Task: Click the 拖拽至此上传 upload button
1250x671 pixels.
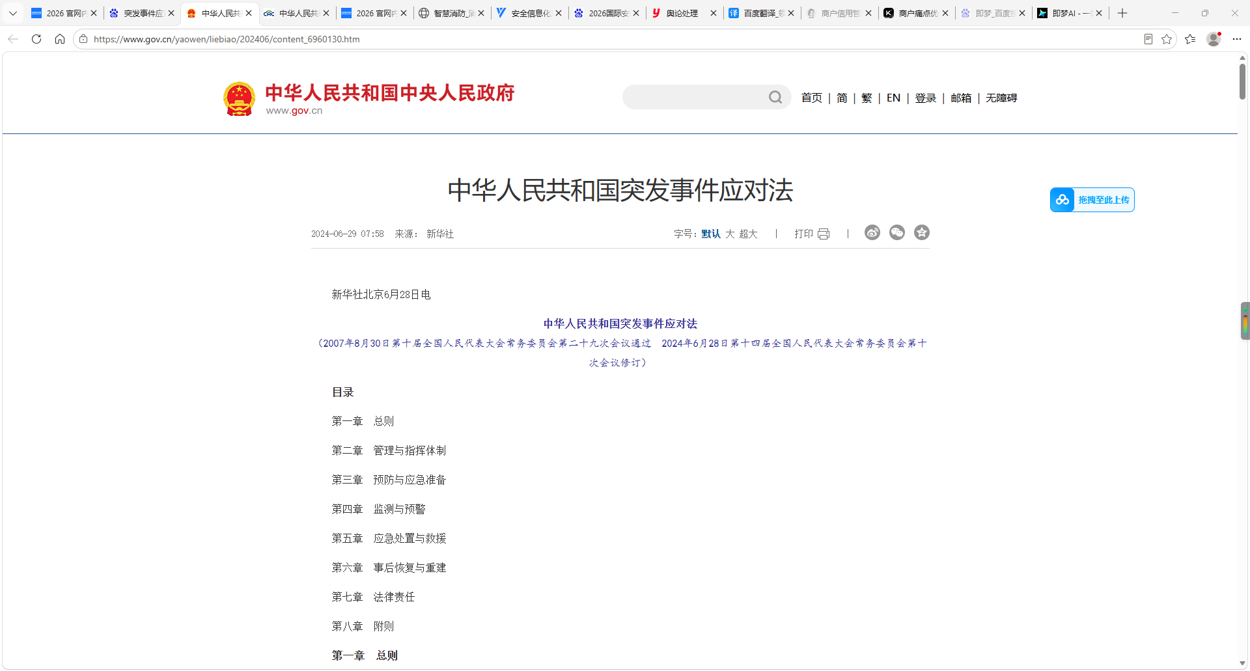Action: tap(1092, 200)
